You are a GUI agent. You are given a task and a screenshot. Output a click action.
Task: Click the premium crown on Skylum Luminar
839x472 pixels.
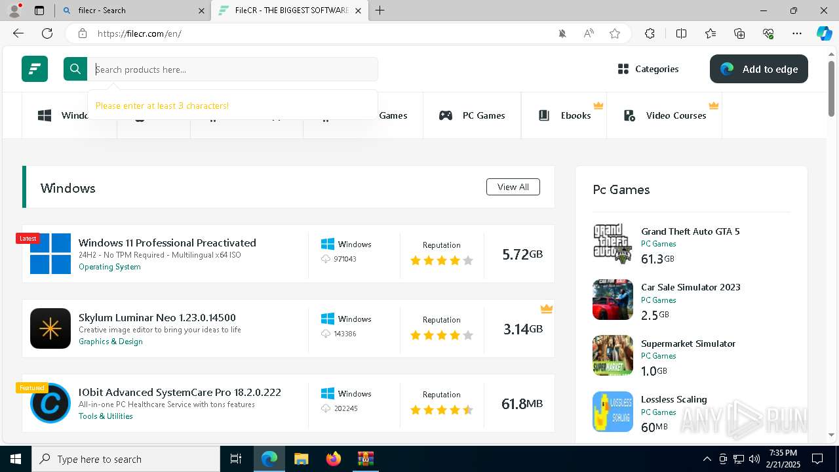click(x=547, y=309)
